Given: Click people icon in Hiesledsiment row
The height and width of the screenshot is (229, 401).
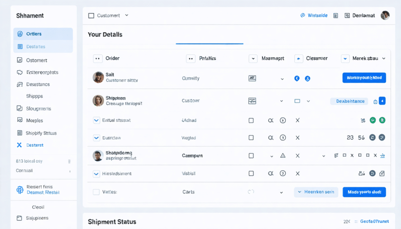Looking at the screenshot, I should 361,173.
